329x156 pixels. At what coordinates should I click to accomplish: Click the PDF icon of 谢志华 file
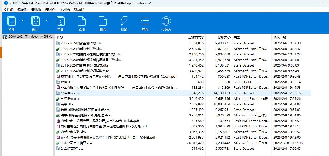pos(58,121)
